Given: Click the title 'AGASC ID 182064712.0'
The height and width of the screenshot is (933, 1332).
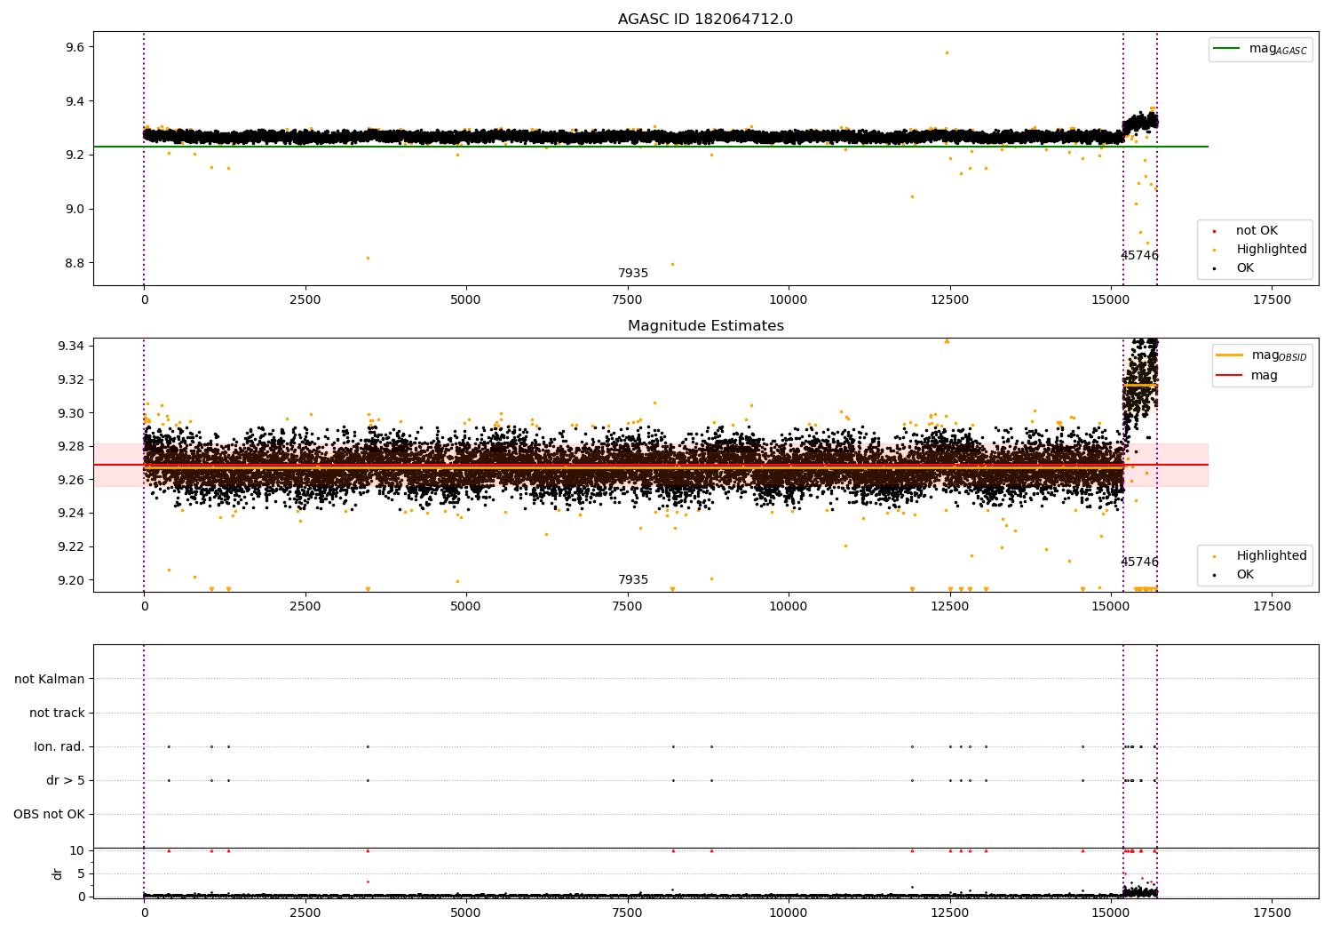Looking at the screenshot, I should pos(705,20).
